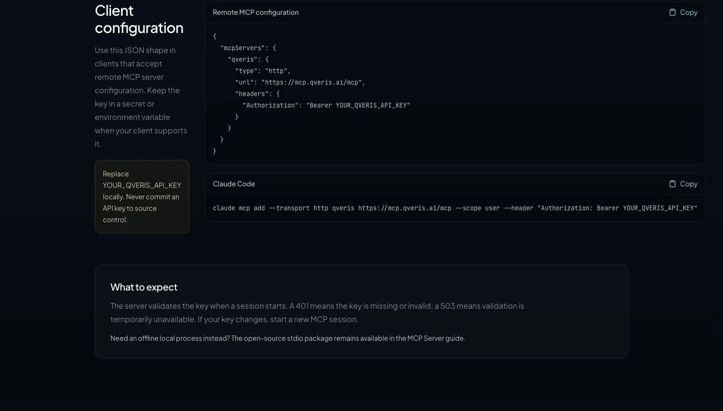The width and height of the screenshot is (723, 411).
Task: Click the "Use this JSON shape" description paragraph
Action: pyautogui.click(x=141, y=97)
